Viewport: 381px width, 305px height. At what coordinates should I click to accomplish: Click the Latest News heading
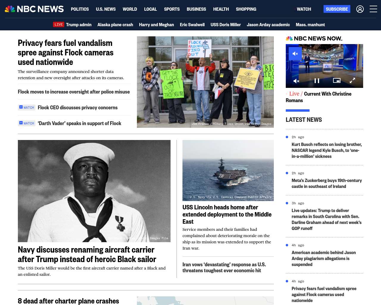coord(304,120)
